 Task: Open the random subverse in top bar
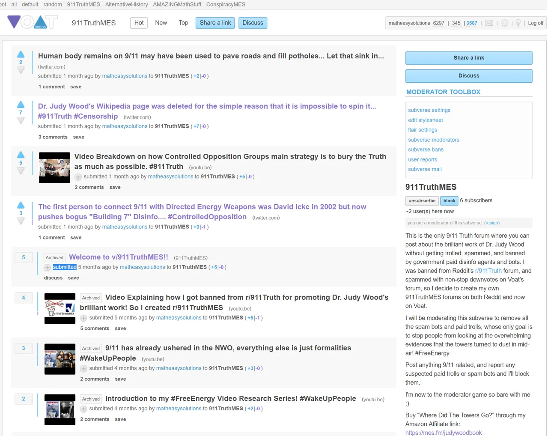coord(53,4)
